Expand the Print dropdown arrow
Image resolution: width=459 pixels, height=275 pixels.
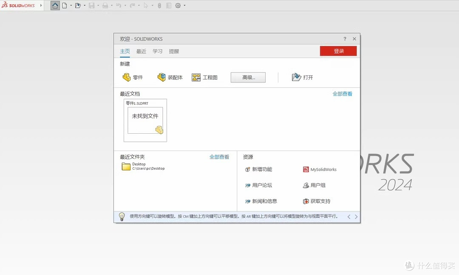tap(112, 5)
